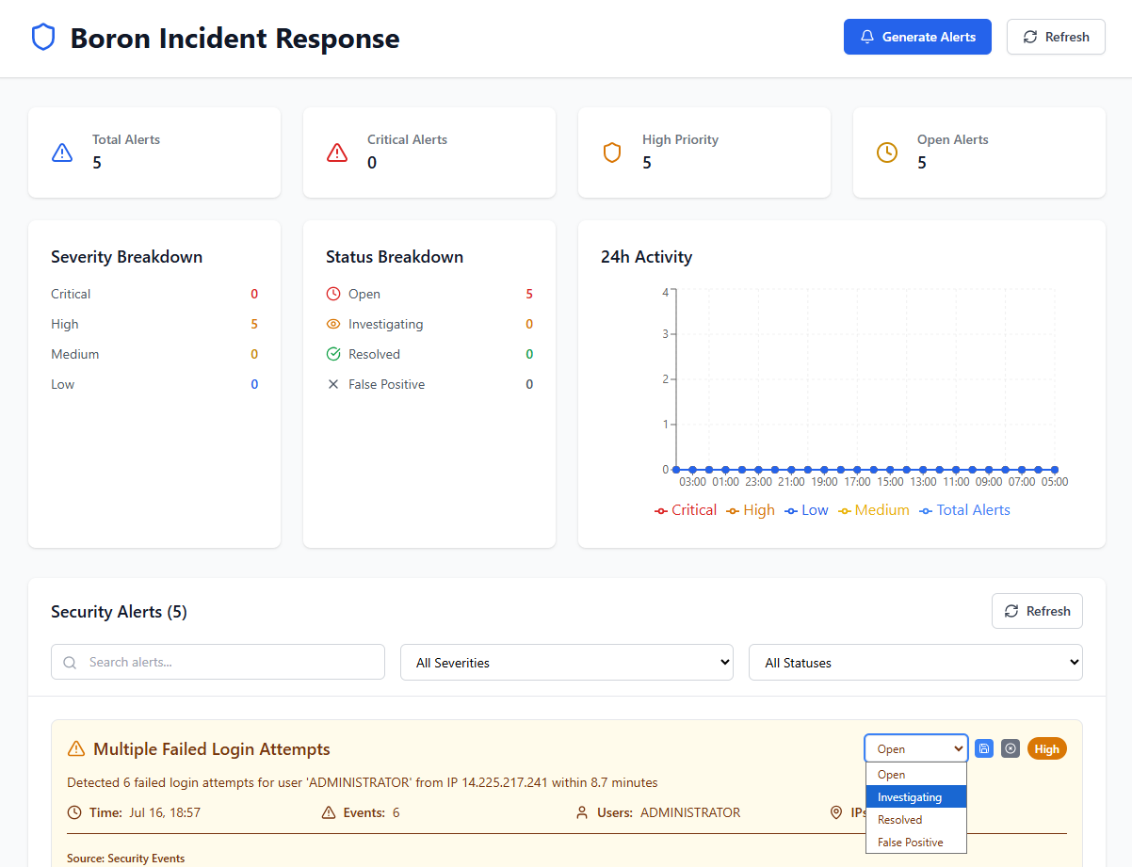The image size is (1132, 867).
Task: Click the shield logo beside Boron Incident Response
Action: pyautogui.click(x=43, y=38)
